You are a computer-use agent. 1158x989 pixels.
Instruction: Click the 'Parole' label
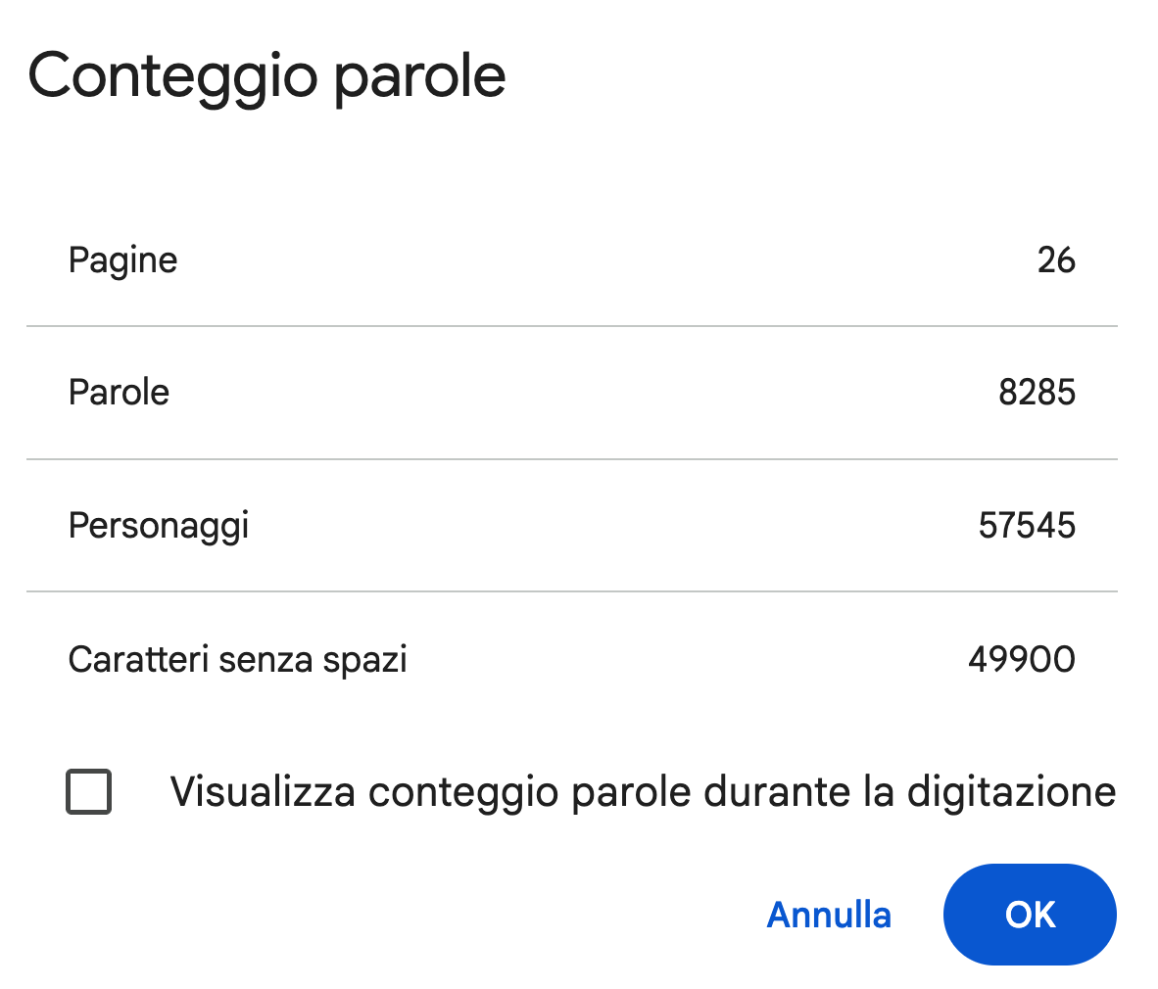point(119,392)
